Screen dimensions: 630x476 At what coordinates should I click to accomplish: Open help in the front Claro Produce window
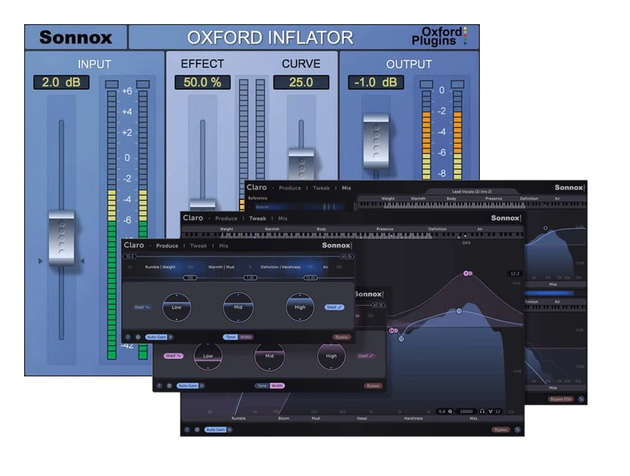coord(128,337)
